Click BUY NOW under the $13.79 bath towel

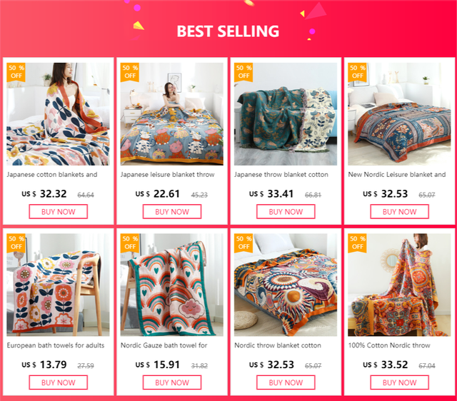tap(59, 382)
